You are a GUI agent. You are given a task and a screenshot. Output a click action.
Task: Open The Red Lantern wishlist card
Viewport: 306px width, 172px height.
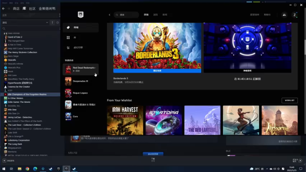point(202,120)
